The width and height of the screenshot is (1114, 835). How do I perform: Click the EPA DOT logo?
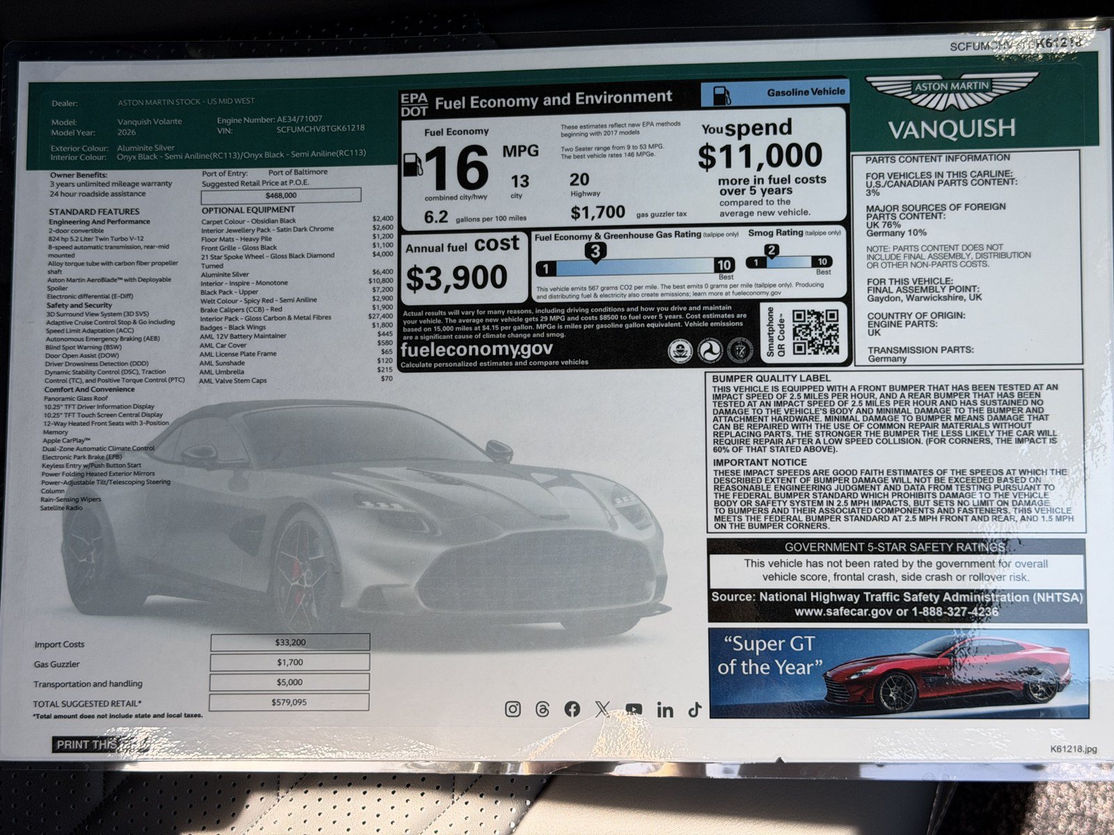coord(414,104)
